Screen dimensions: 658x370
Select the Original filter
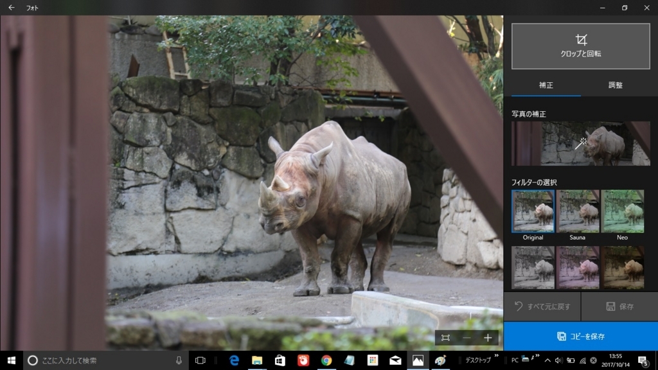coord(533,211)
